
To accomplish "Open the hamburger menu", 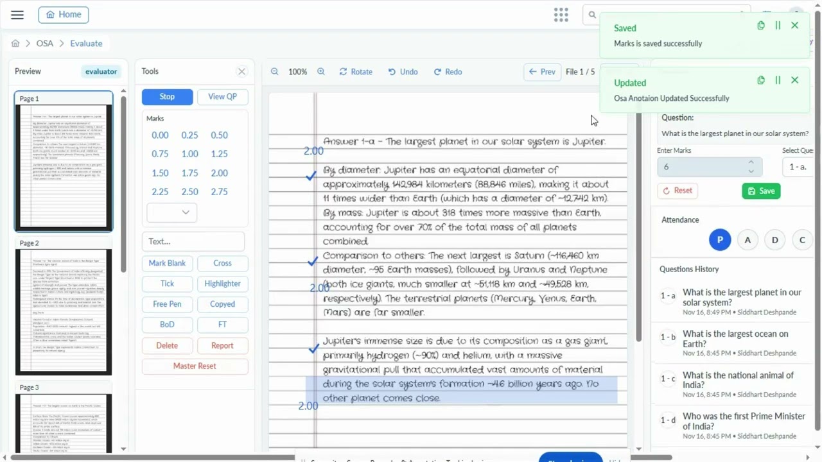I will coord(17,15).
